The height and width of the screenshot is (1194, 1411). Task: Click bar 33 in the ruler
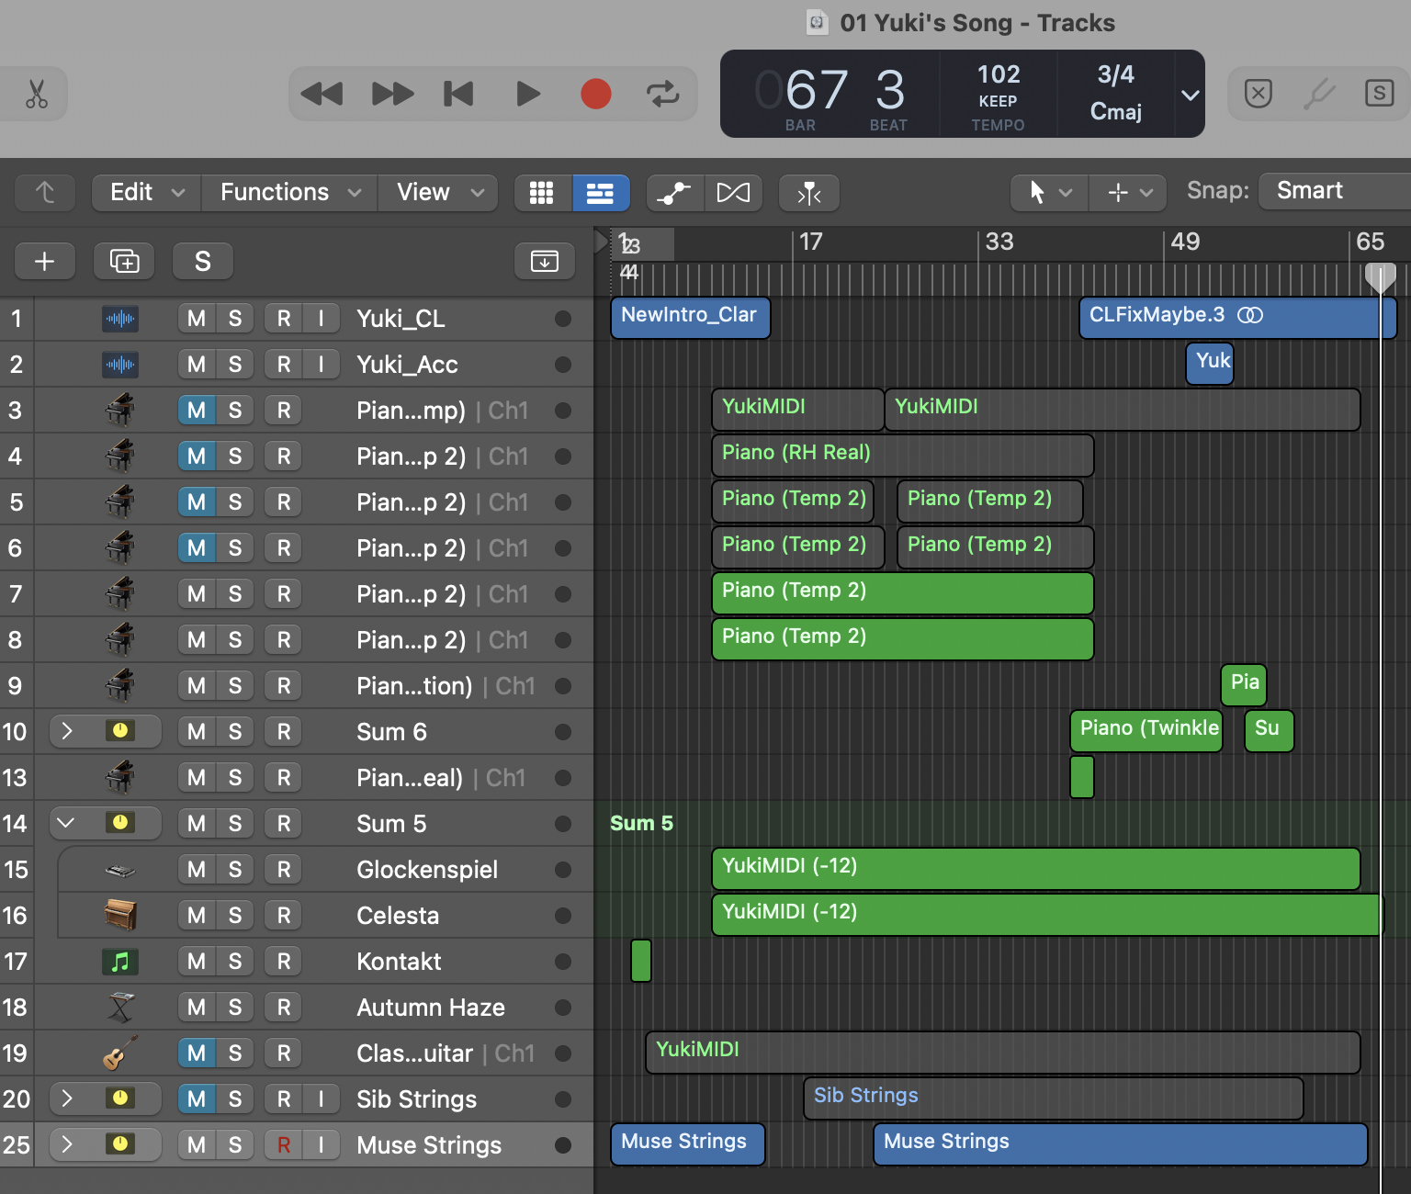pos(999,242)
